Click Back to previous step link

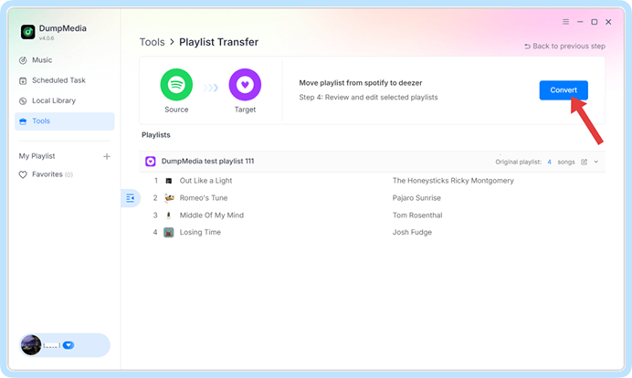point(564,46)
